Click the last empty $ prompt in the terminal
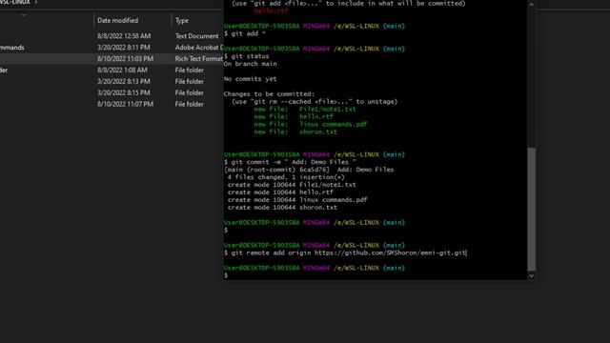Screen dimensions: 610x343 pos(226,275)
